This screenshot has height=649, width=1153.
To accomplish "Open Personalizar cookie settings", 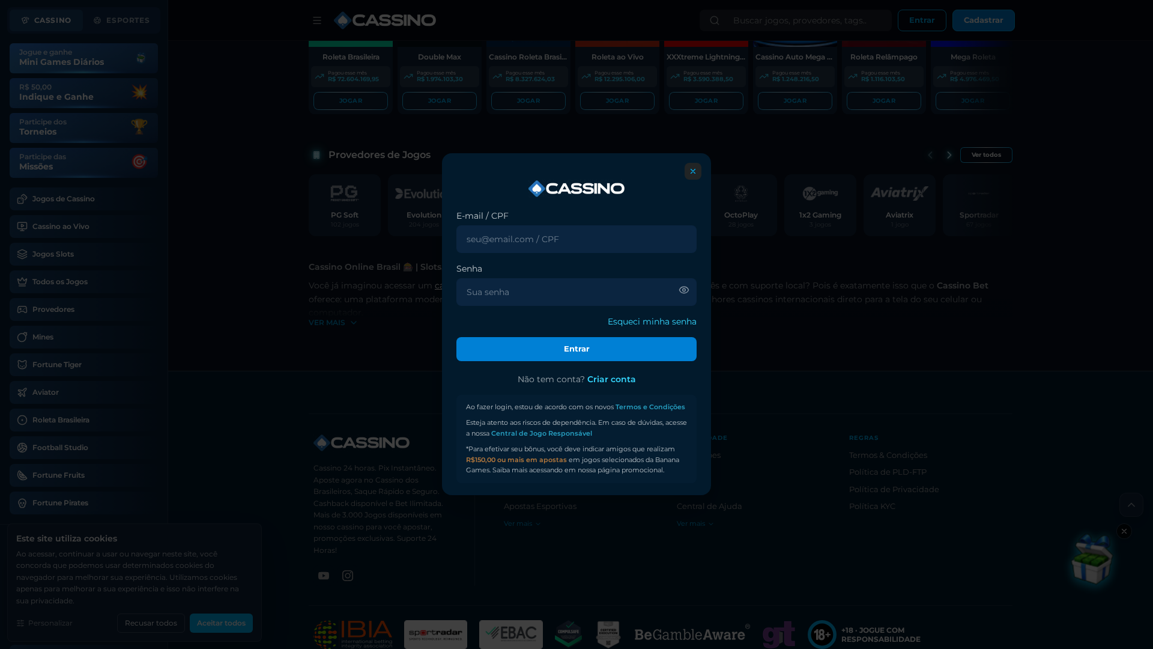I will tap(45, 623).
